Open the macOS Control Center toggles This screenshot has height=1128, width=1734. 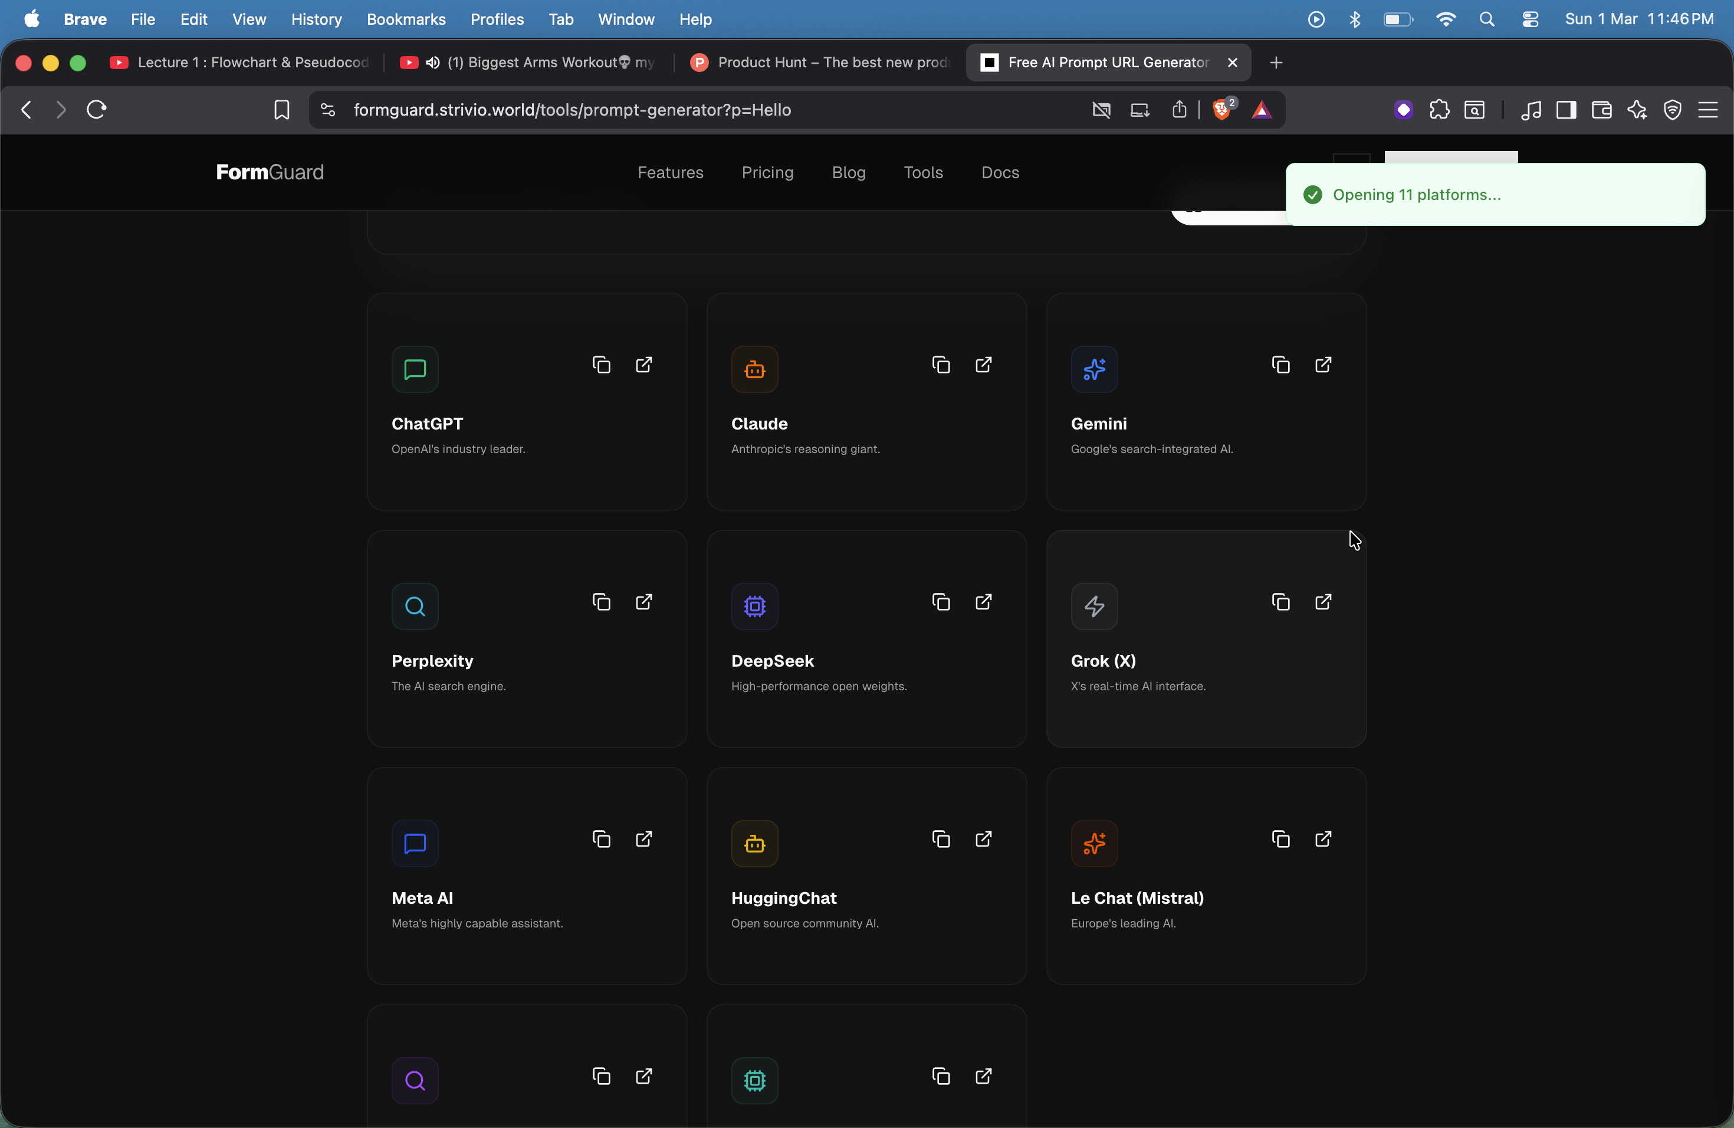tap(1530, 19)
